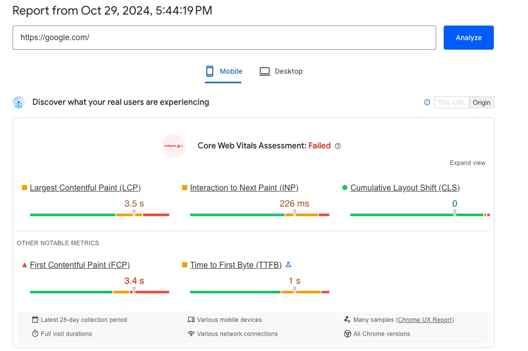The image size is (528, 351).
Task: Click the Chrome icon beside All Chrome versions
Action: [348, 333]
